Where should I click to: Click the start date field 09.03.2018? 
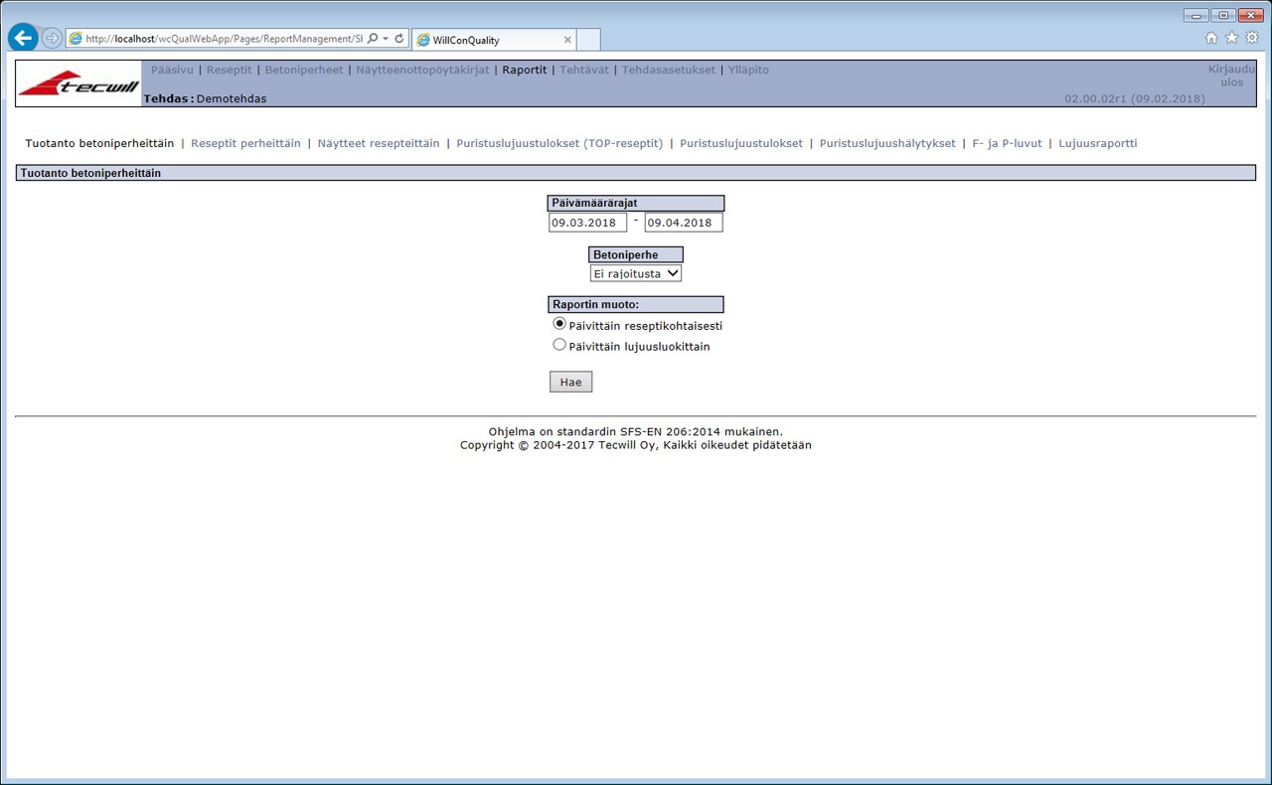tap(587, 223)
